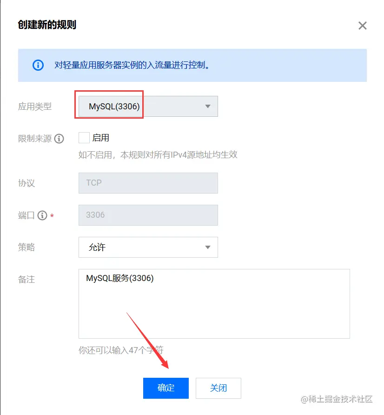
Task: Click into the 备注 text area
Action: [214, 304]
